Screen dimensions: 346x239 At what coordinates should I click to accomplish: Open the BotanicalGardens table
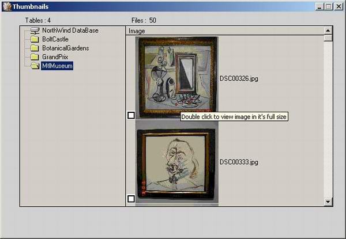[x=66, y=48]
